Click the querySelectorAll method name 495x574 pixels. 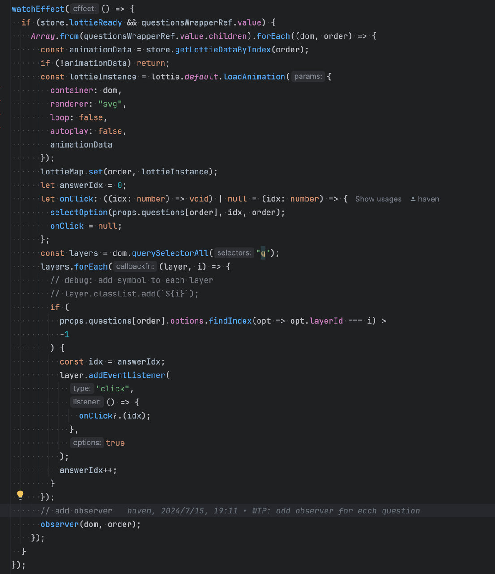pyautogui.click(x=170, y=253)
